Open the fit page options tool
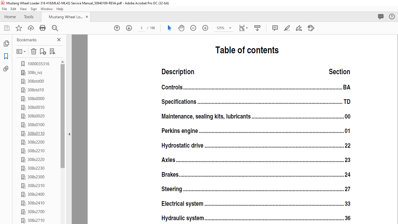This screenshot has height=224, width=398. click(x=243, y=28)
